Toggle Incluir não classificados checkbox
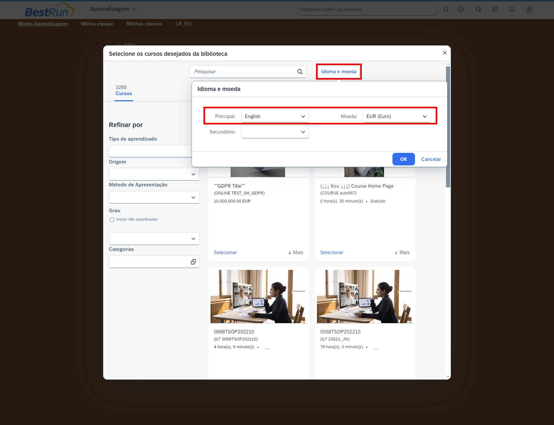 [x=112, y=220]
